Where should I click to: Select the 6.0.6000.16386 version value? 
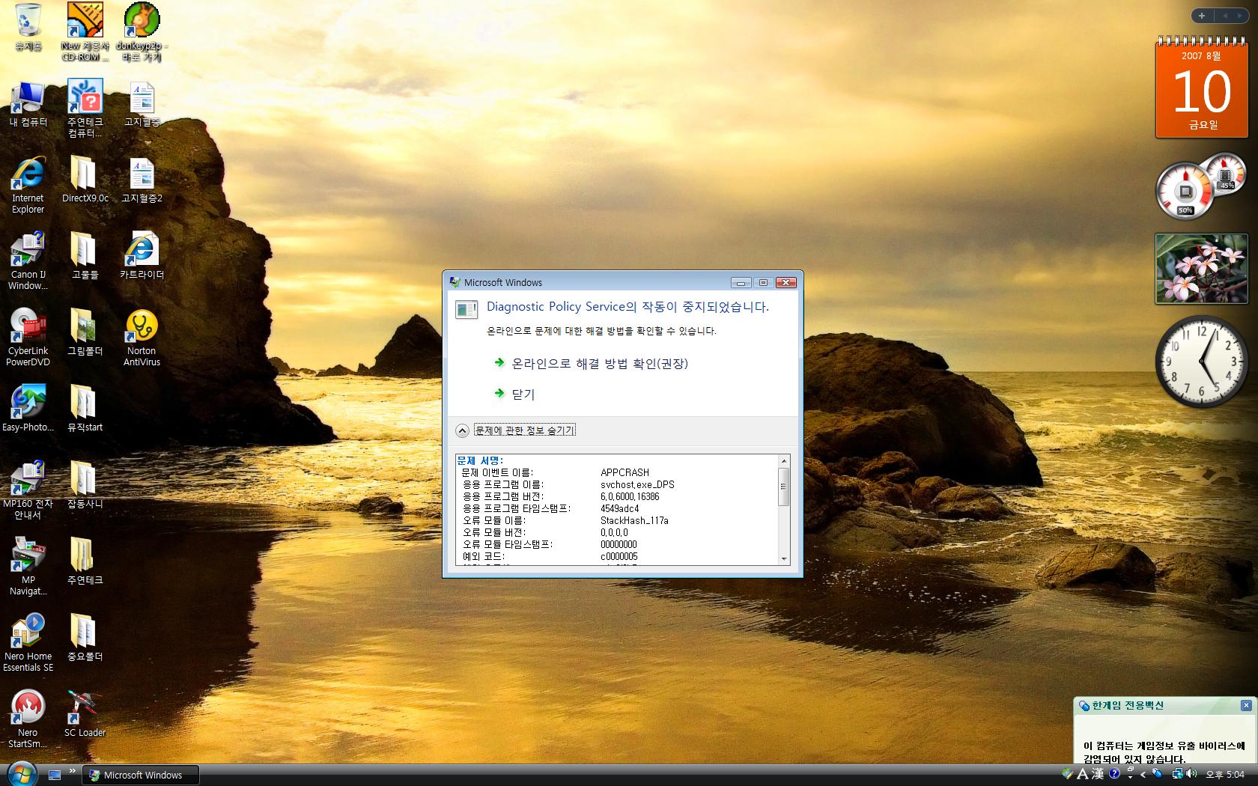click(630, 496)
